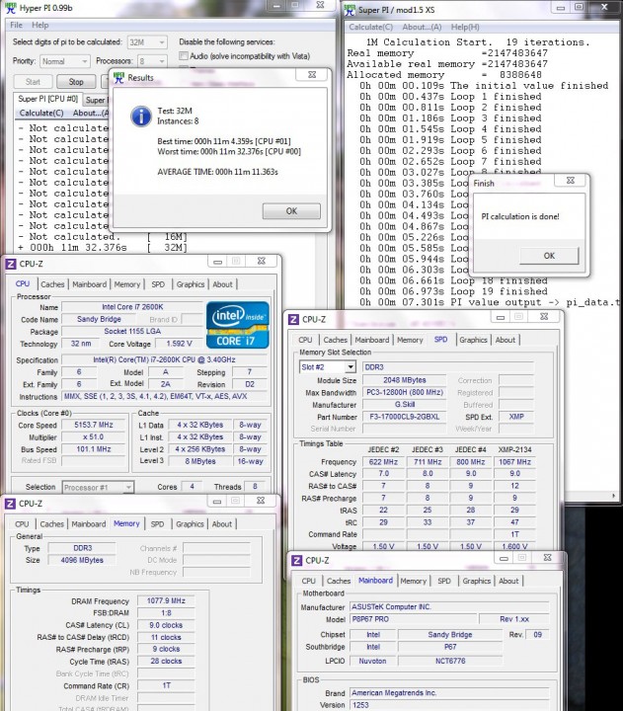Click the Hyper PI title bar icon
Image resolution: width=623 pixels, height=711 pixels.
point(10,8)
